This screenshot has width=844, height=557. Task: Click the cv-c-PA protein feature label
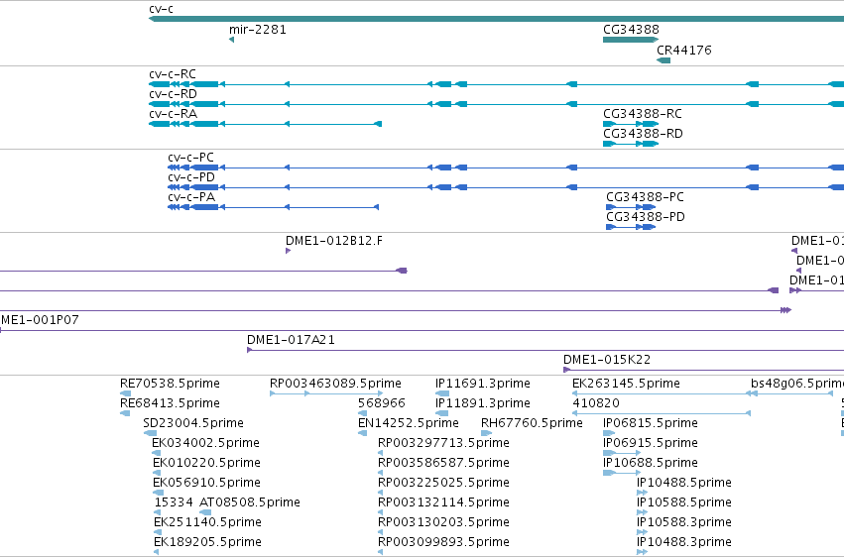pos(191,197)
